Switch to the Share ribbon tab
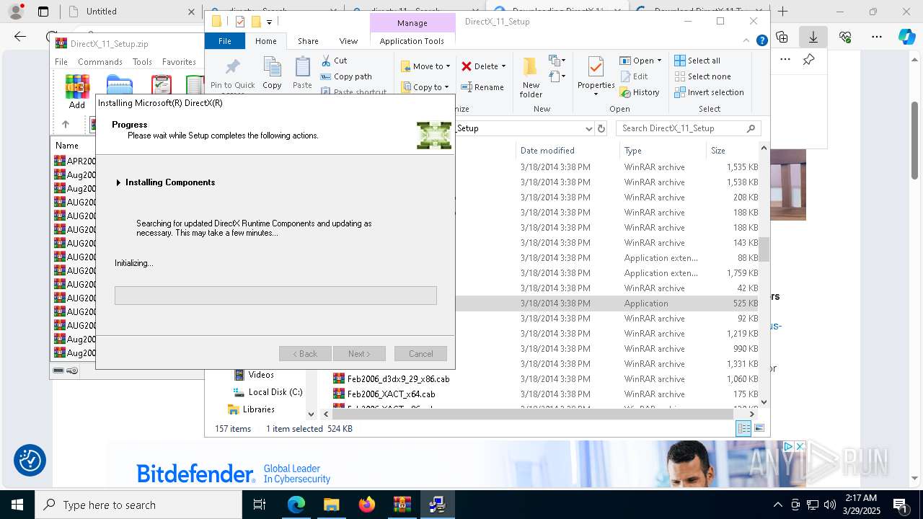Viewport: 923px width, 519px height. coord(308,41)
